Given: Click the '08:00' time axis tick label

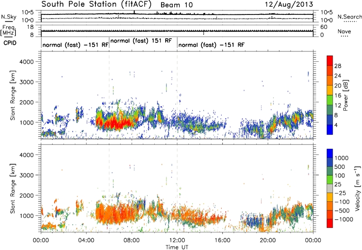Looking at the screenshot, I should point(132,241).
